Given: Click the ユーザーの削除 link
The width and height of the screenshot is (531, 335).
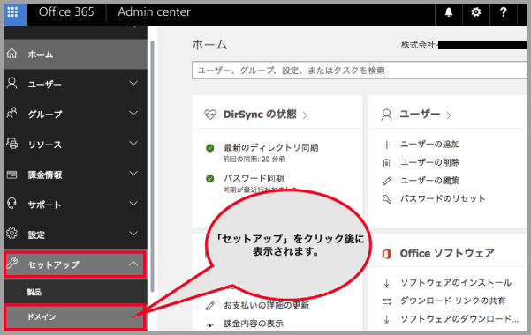Looking at the screenshot, I should tap(429, 163).
